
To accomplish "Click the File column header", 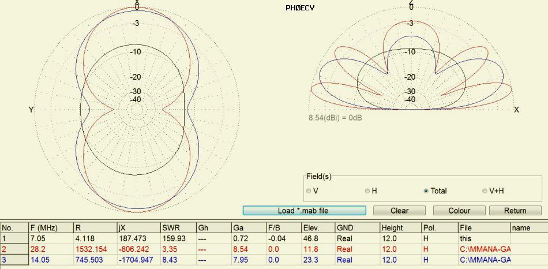I will (x=483, y=227).
